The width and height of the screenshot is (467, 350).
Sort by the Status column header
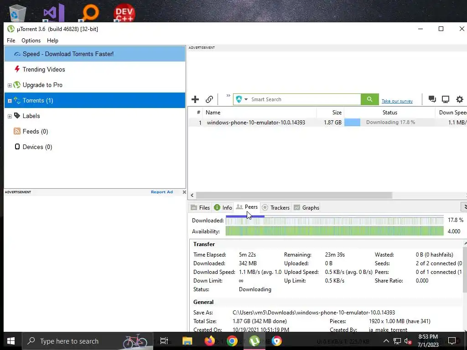pyautogui.click(x=389, y=113)
